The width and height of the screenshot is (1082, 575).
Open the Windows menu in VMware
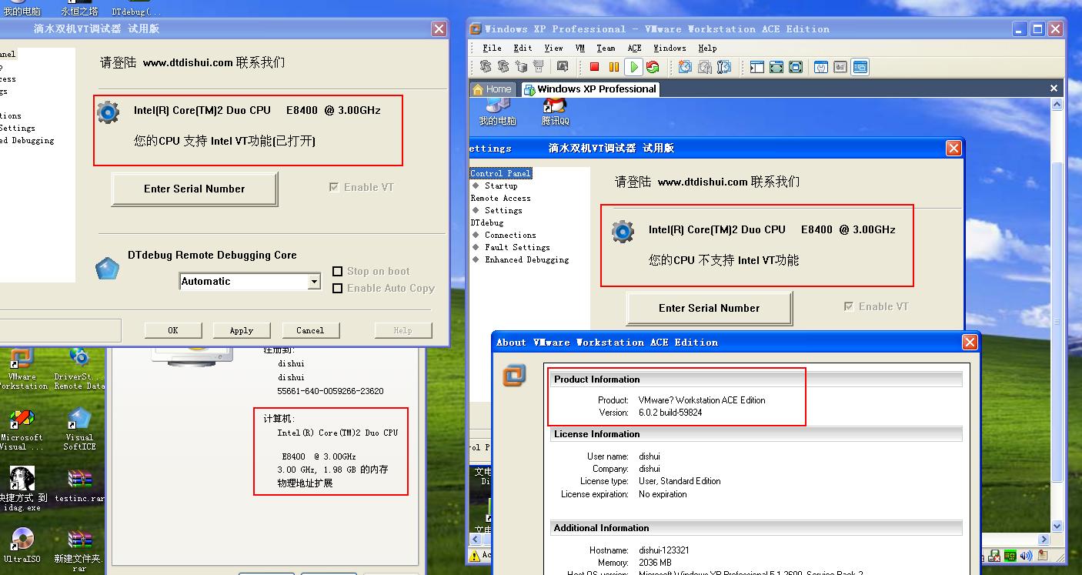pyautogui.click(x=670, y=48)
